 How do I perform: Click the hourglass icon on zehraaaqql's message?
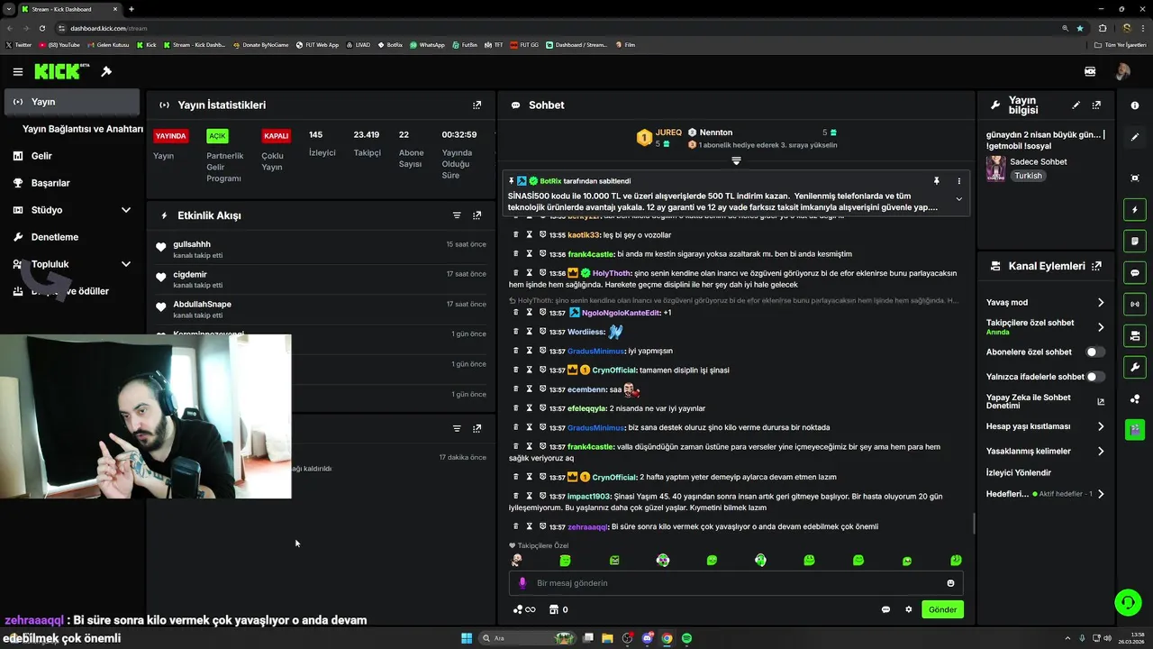(x=530, y=526)
